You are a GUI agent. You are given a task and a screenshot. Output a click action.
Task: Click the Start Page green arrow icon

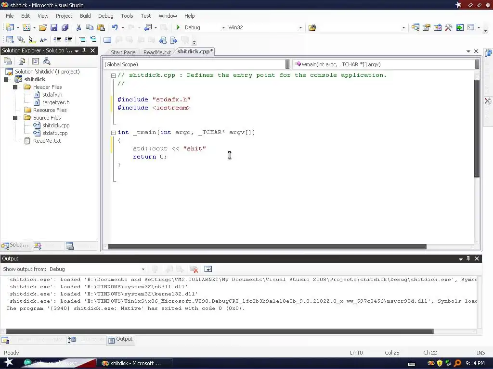(x=460, y=27)
